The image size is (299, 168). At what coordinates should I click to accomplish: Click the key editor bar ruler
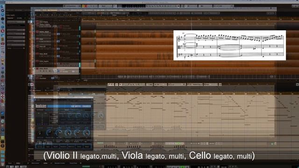(166, 93)
